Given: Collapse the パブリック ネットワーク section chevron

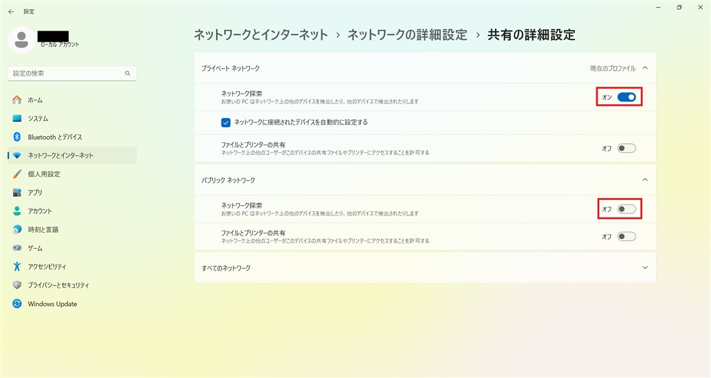Looking at the screenshot, I should [645, 180].
